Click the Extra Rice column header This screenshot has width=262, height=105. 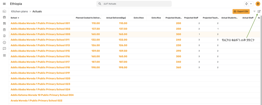(156, 18)
